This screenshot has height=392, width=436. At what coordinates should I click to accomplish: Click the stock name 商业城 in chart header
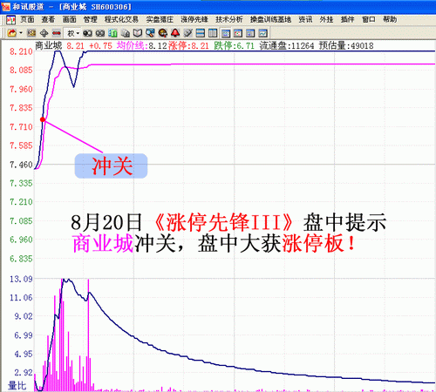(48, 45)
